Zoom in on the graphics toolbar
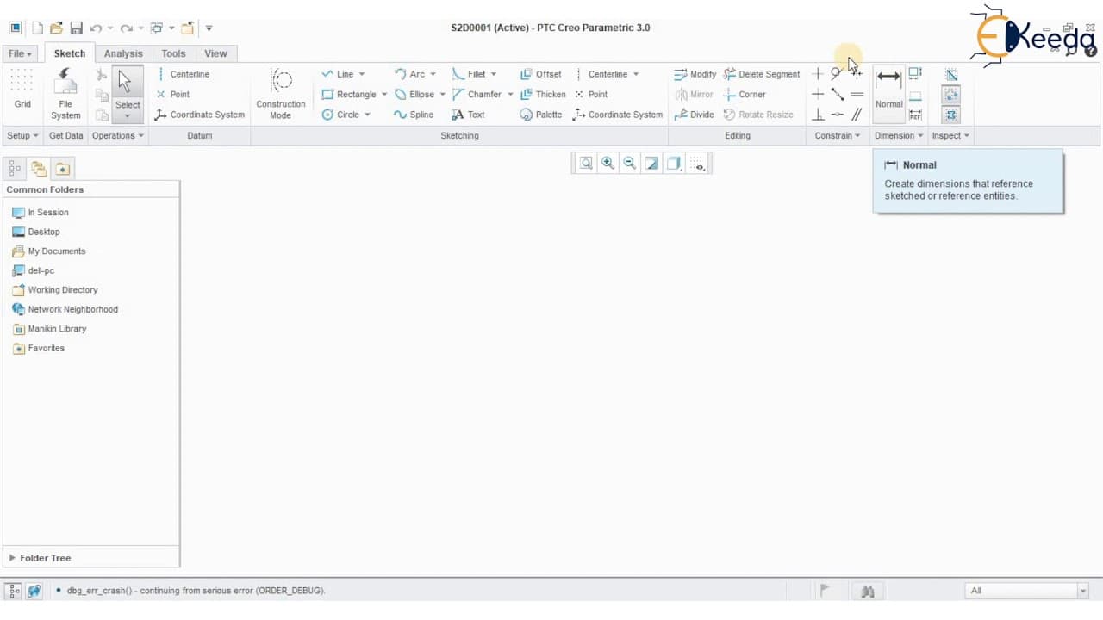The height and width of the screenshot is (620, 1103). [x=608, y=164]
